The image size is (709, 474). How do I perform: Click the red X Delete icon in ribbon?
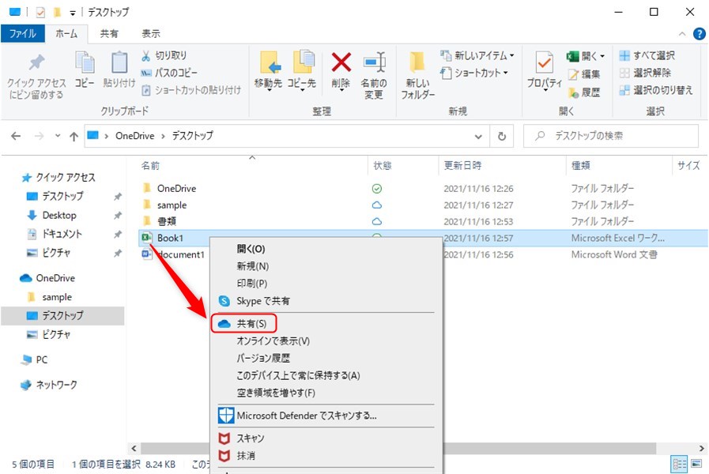[341, 62]
